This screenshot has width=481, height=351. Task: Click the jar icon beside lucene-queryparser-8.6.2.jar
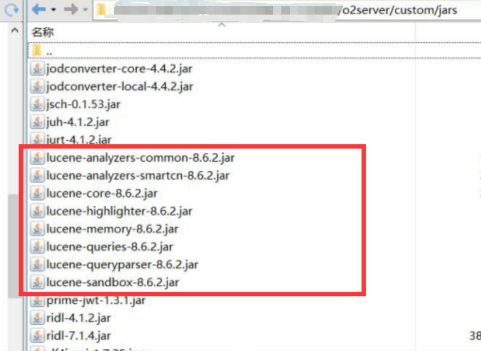37,265
